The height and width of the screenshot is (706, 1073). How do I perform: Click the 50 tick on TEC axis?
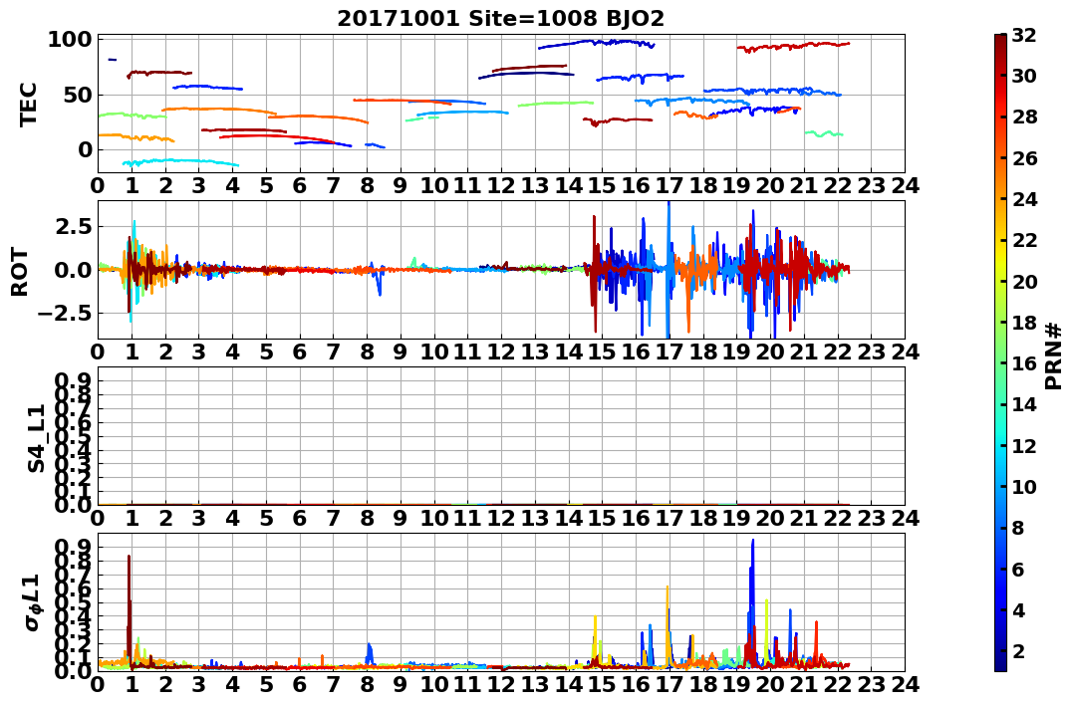click(x=77, y=95)
